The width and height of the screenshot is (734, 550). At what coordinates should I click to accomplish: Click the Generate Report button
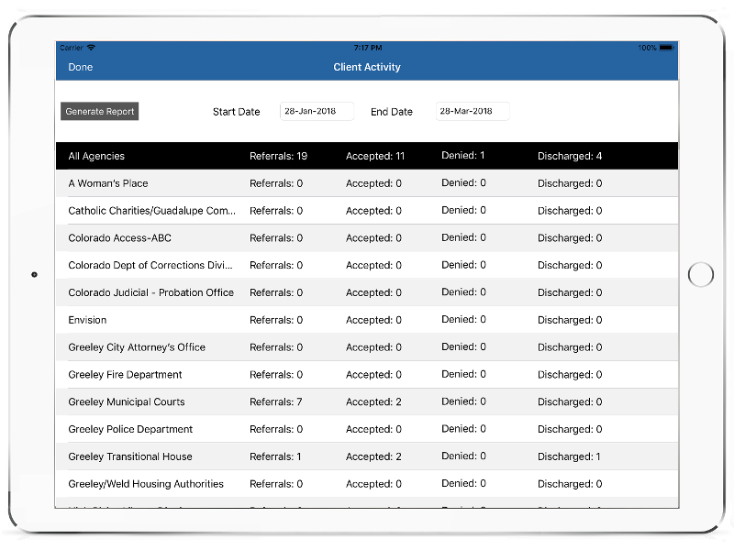pos(100,112)
